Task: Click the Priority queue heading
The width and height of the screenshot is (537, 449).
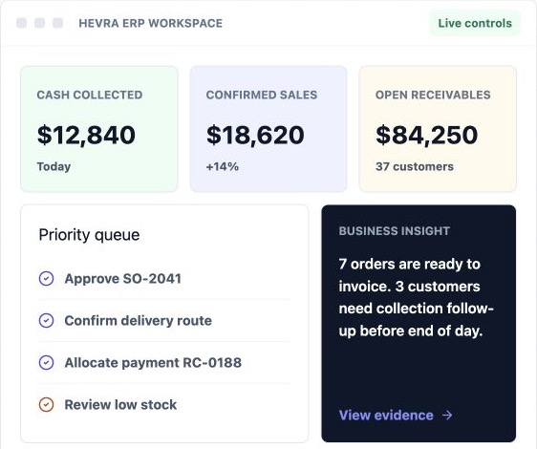Action: 89,235
